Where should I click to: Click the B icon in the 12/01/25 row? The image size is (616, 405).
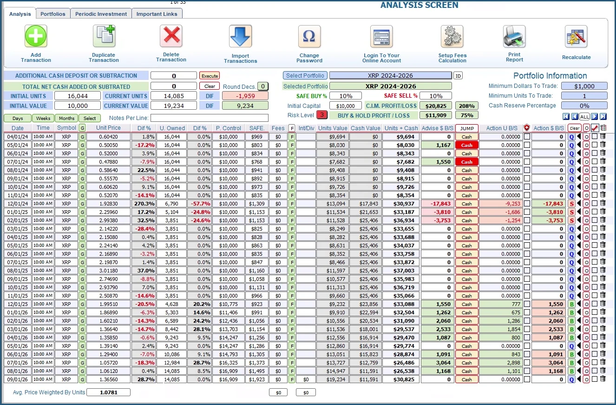(572, 304)
